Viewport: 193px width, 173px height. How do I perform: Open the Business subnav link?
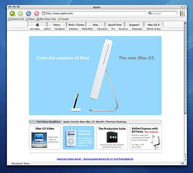pyautogui.click(x=124, y=29)
